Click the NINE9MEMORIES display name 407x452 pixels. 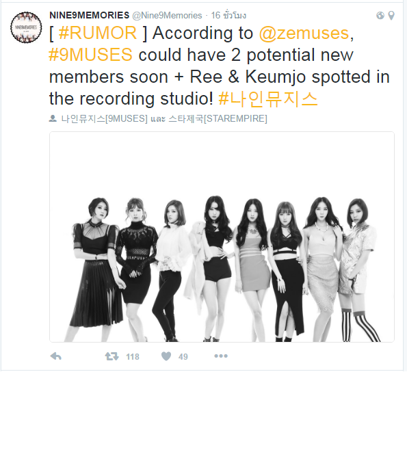[89, 15]
